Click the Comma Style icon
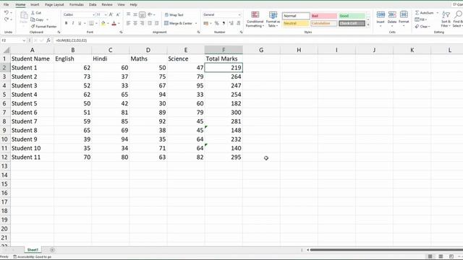 point(224,23)
